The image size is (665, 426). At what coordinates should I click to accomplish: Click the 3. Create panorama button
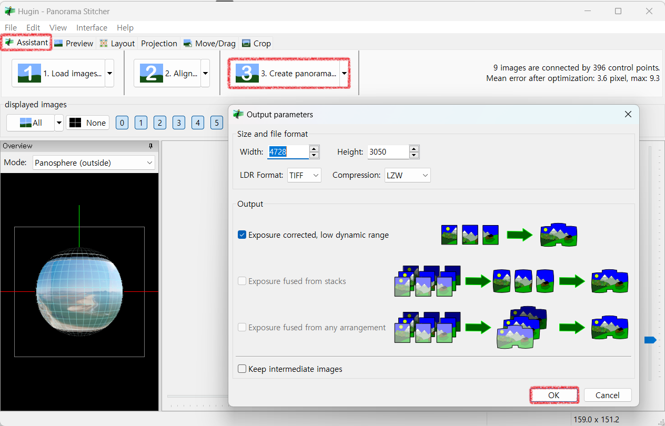(285, 73)
